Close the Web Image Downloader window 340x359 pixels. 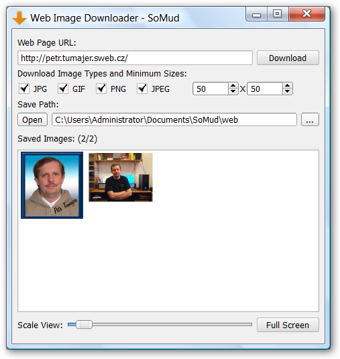306,14
